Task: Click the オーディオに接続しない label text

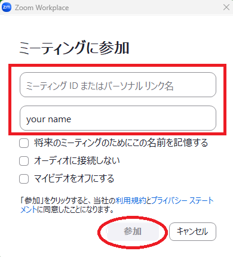Action: click(77, 160)
